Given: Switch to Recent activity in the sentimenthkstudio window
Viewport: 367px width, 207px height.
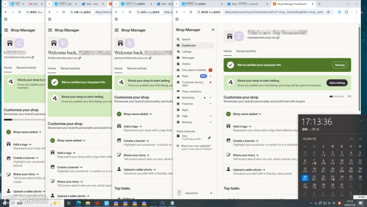Looking at the screenshot, I should click(137, 69).
